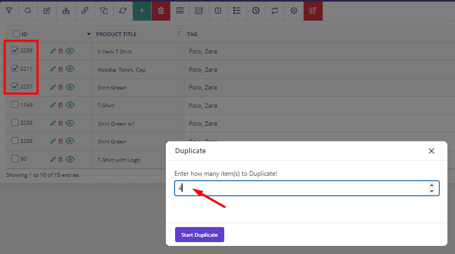Viewport: 455px width, 254px height.
Task: Uncheck the checkbox for product 2237
Action: tap(15, 86)
